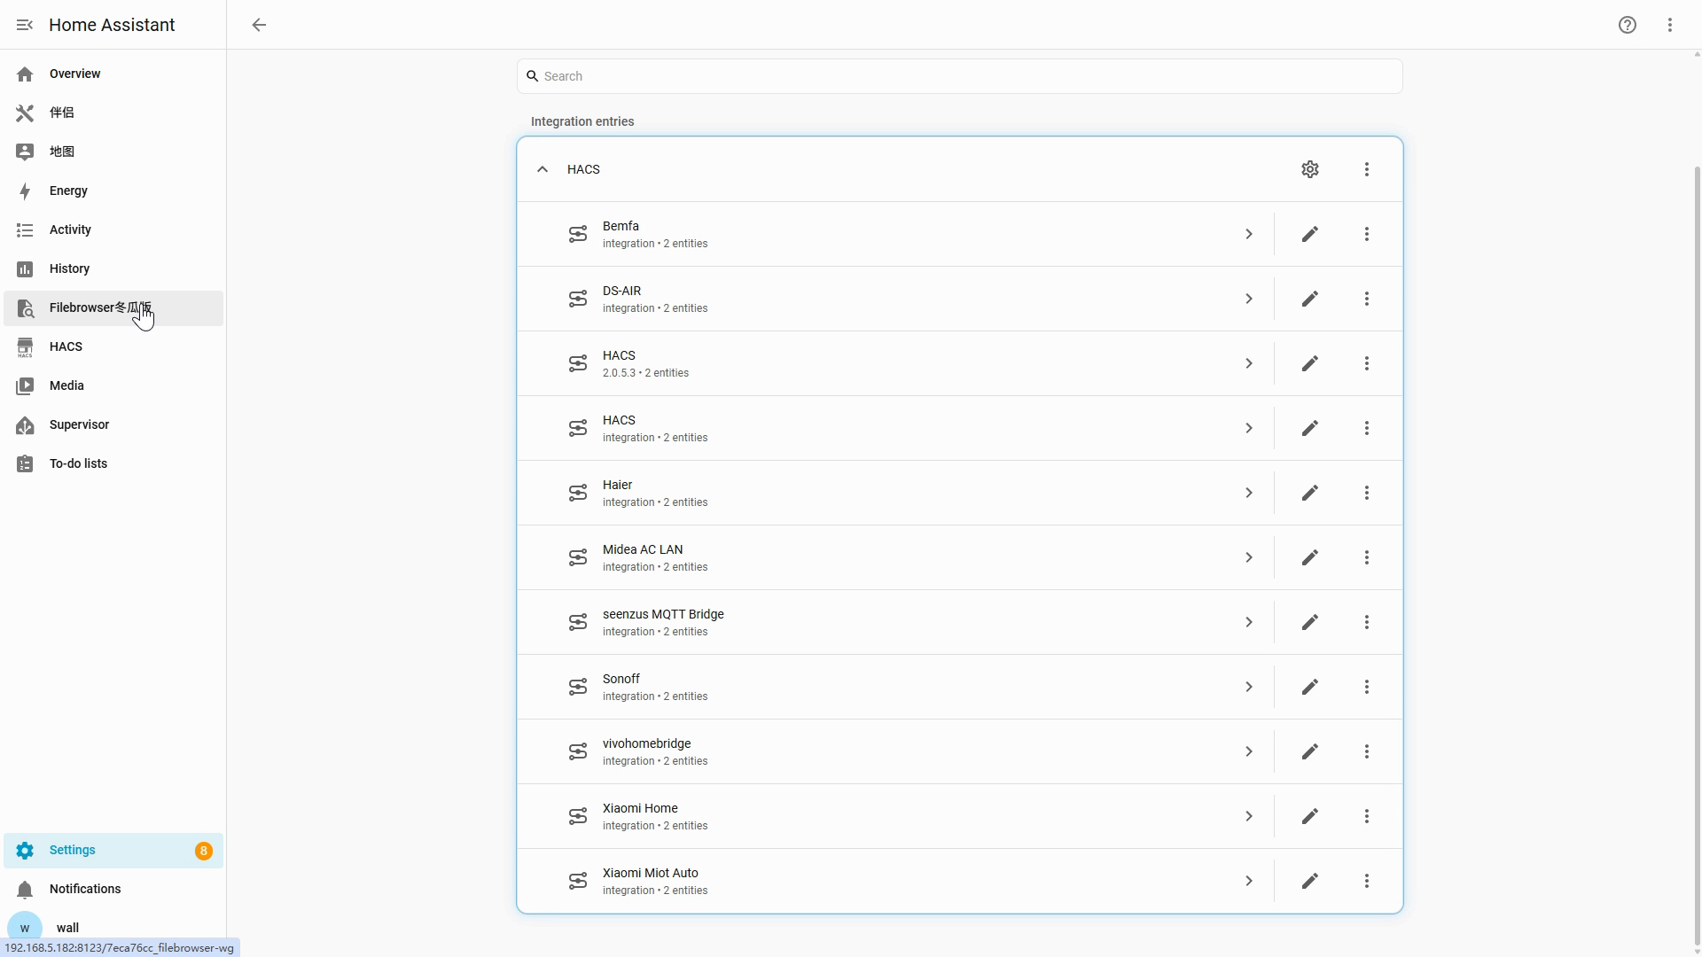The width and height of the screenshot is (1702, 957).
Task: Open the DS-AIR row three-dot menu
Action: click(1367, 299)
